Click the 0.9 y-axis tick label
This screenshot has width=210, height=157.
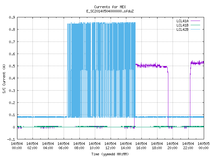point(12,17)
